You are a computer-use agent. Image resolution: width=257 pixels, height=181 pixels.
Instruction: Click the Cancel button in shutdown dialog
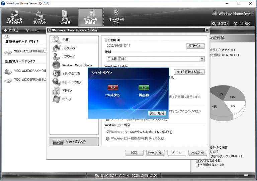click(157, 113)
